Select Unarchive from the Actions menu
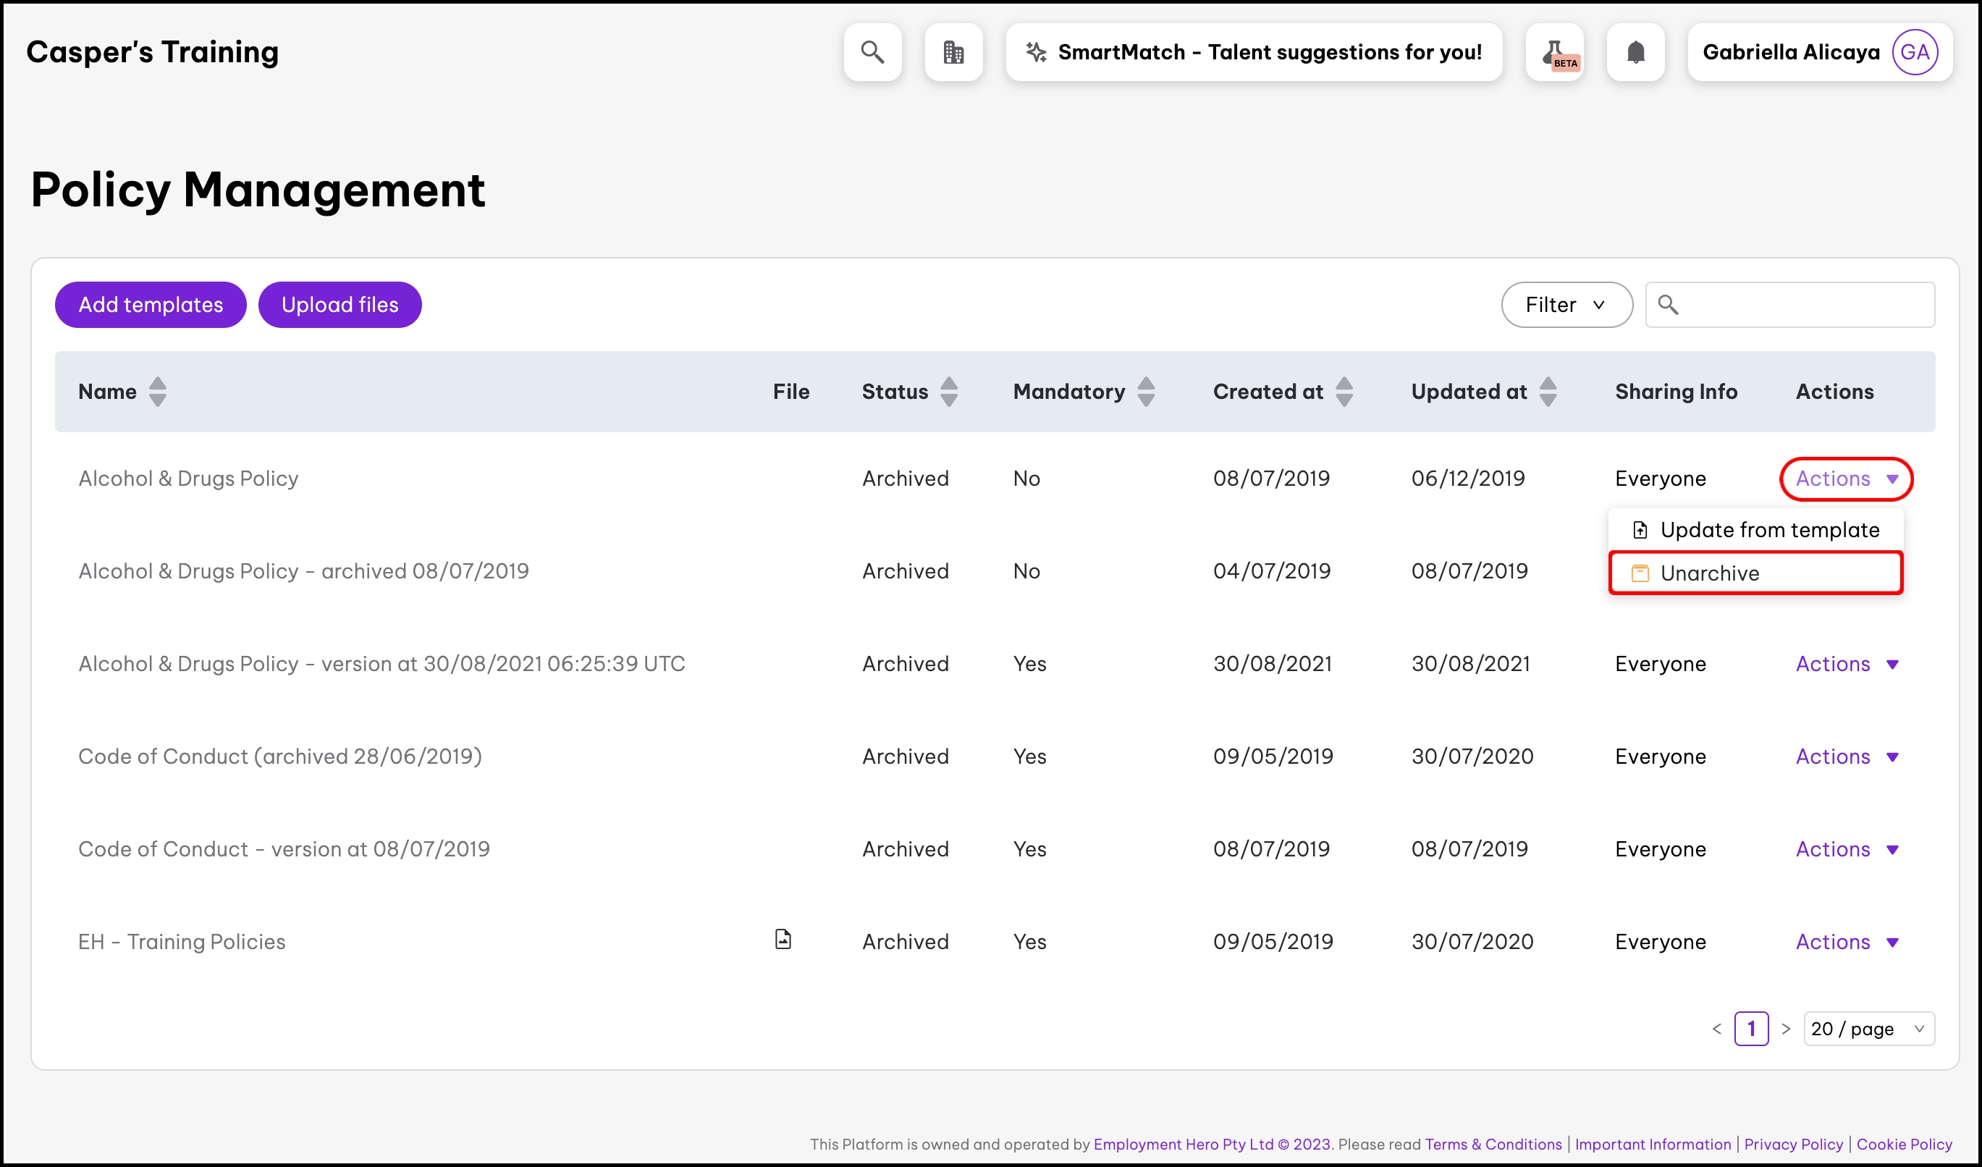Viewport: 1982px width, 1167px height. tap(1755, 573)
